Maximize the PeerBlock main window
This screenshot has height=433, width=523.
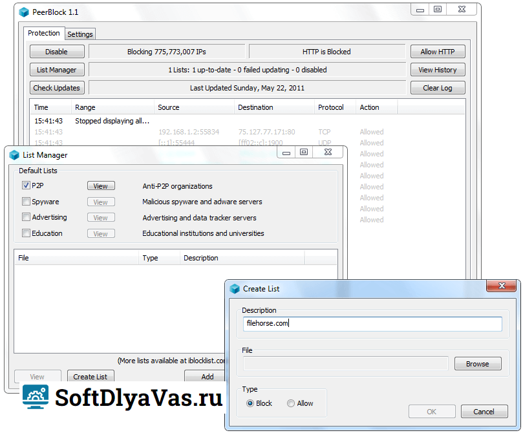[x=438, y=10]
